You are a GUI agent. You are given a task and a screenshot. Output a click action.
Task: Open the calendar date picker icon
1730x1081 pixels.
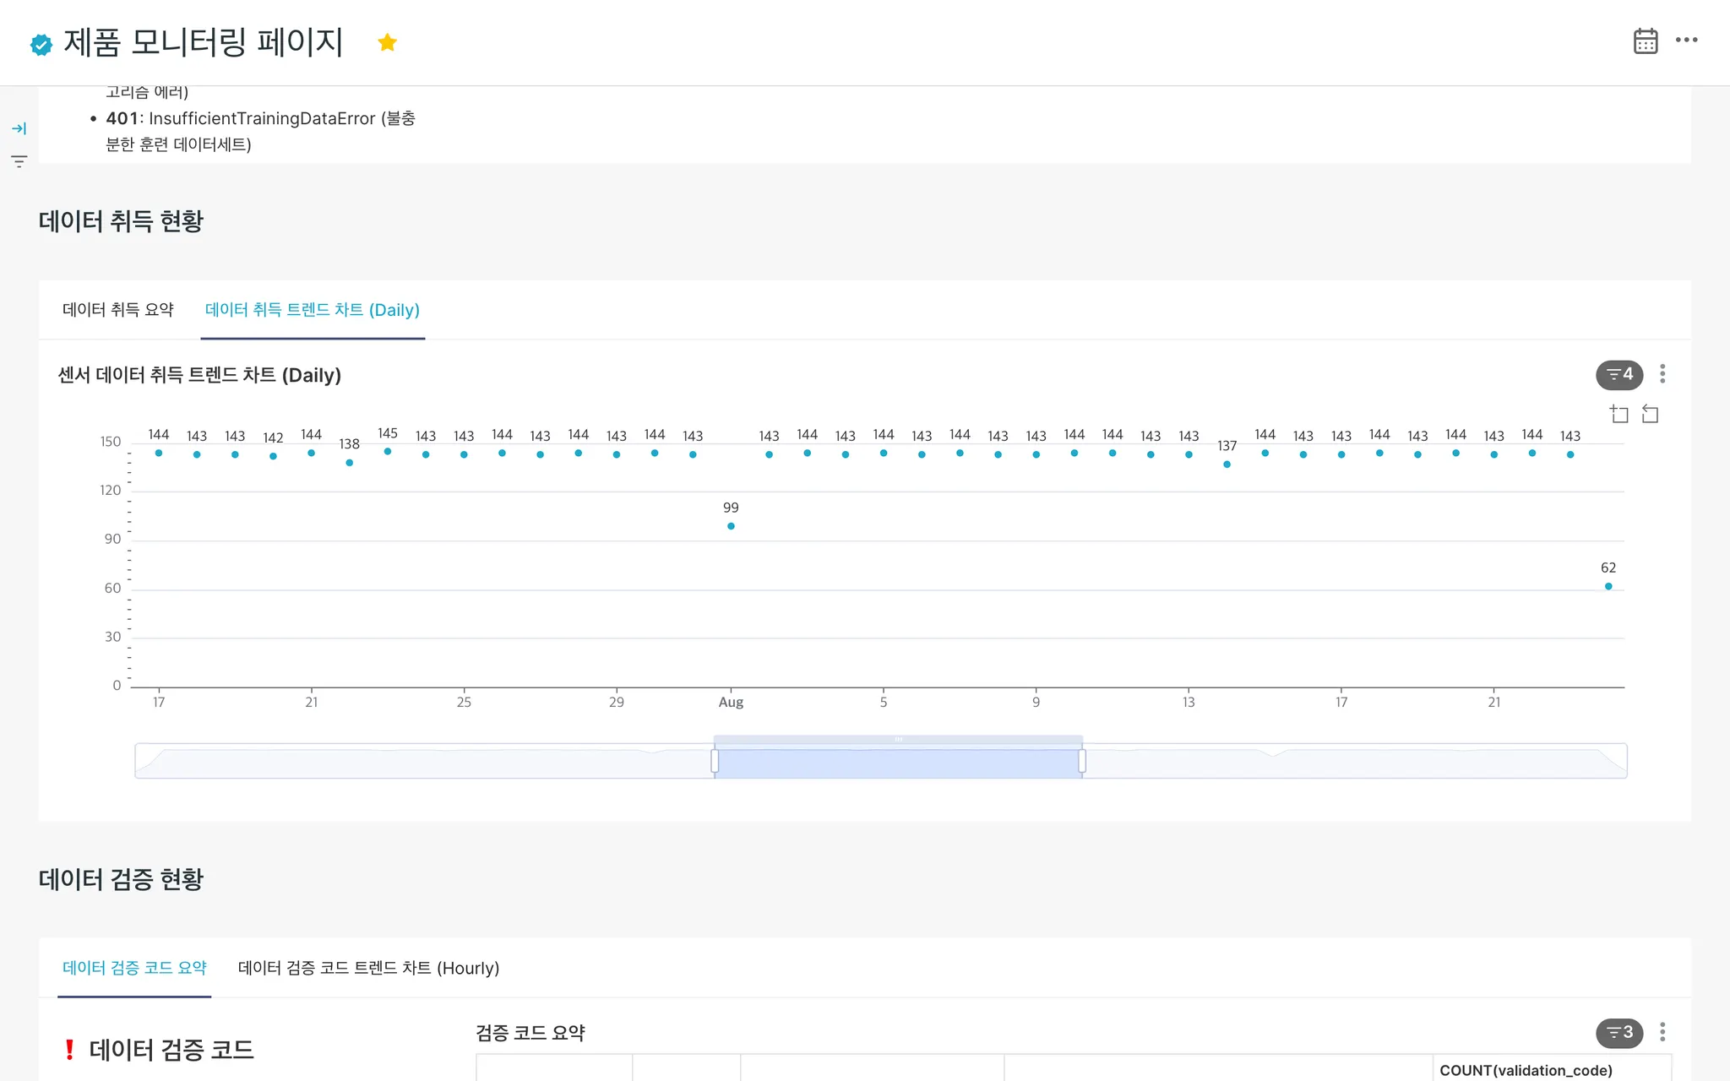click(x=1645, y=41)
